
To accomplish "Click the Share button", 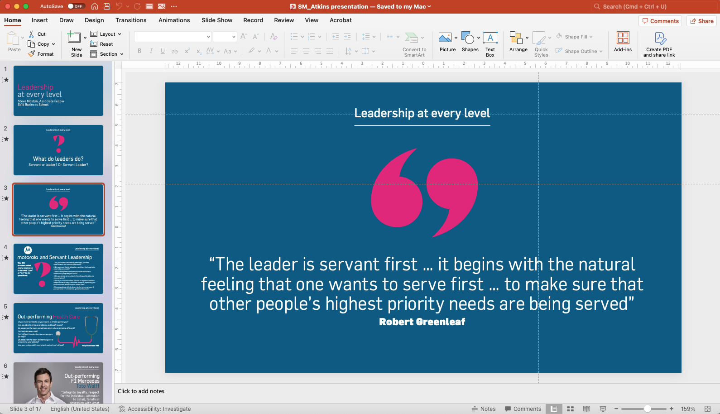I will pos(702,21).
